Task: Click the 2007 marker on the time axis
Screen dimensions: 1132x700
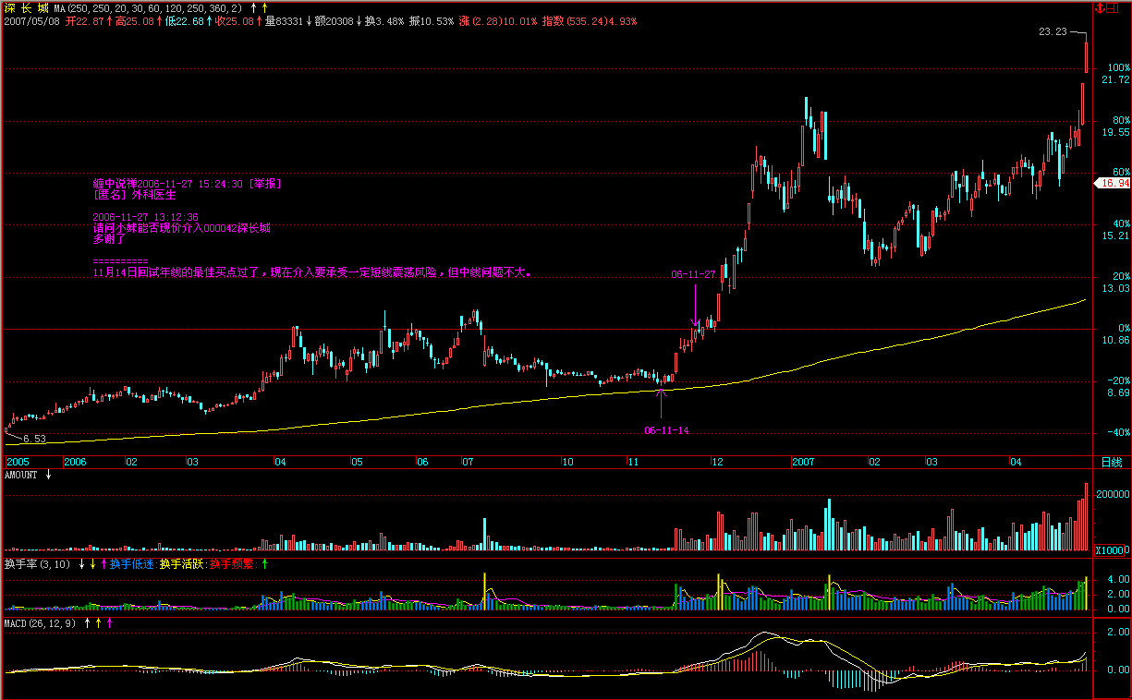Action: (803, 462)
